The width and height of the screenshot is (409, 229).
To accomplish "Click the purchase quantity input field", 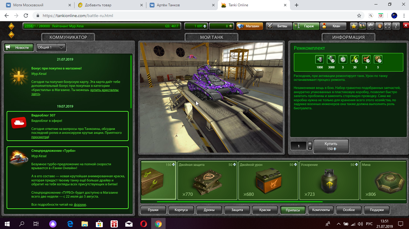I will pyautogui.click(x=298, y=146).
